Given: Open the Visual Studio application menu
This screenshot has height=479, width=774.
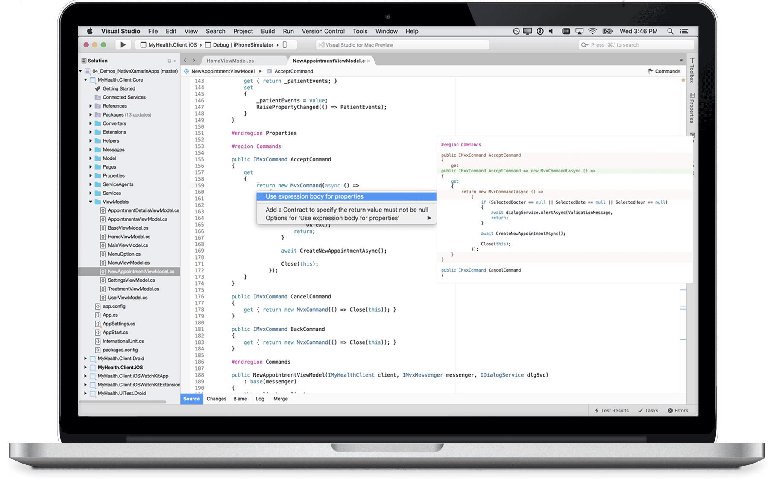Looking at the screenshot, I should pyautogui.click(x=120, y=31).
